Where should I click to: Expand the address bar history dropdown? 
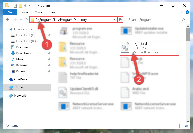pyautogui.click(x=115, y=20)
